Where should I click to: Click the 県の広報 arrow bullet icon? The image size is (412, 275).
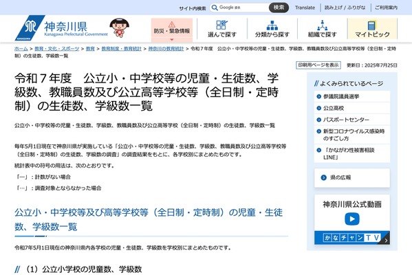pos(324,177)
